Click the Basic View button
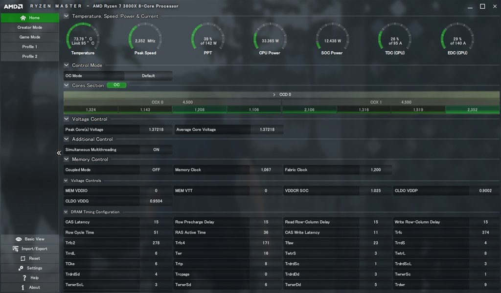 pyautogui.click(x=30, y=239)
